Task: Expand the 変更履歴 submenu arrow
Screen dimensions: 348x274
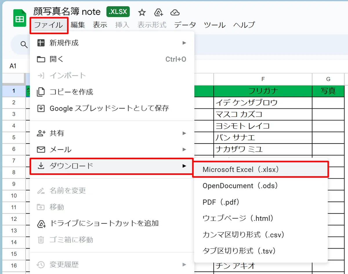Action: coord(184,264)
